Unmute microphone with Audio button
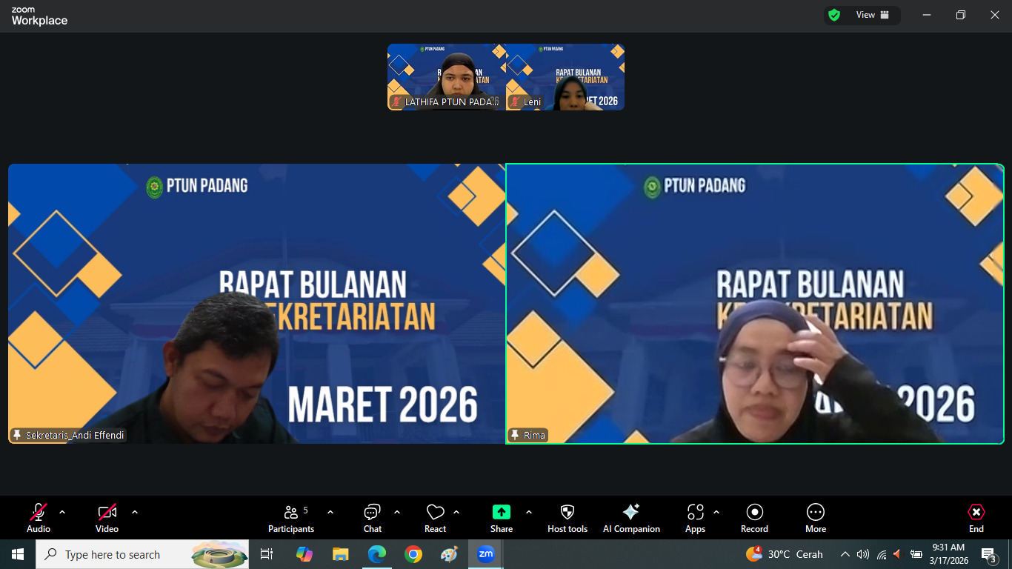The width and height of the screenshot is (1012, 569). click(x=39, y=517)
